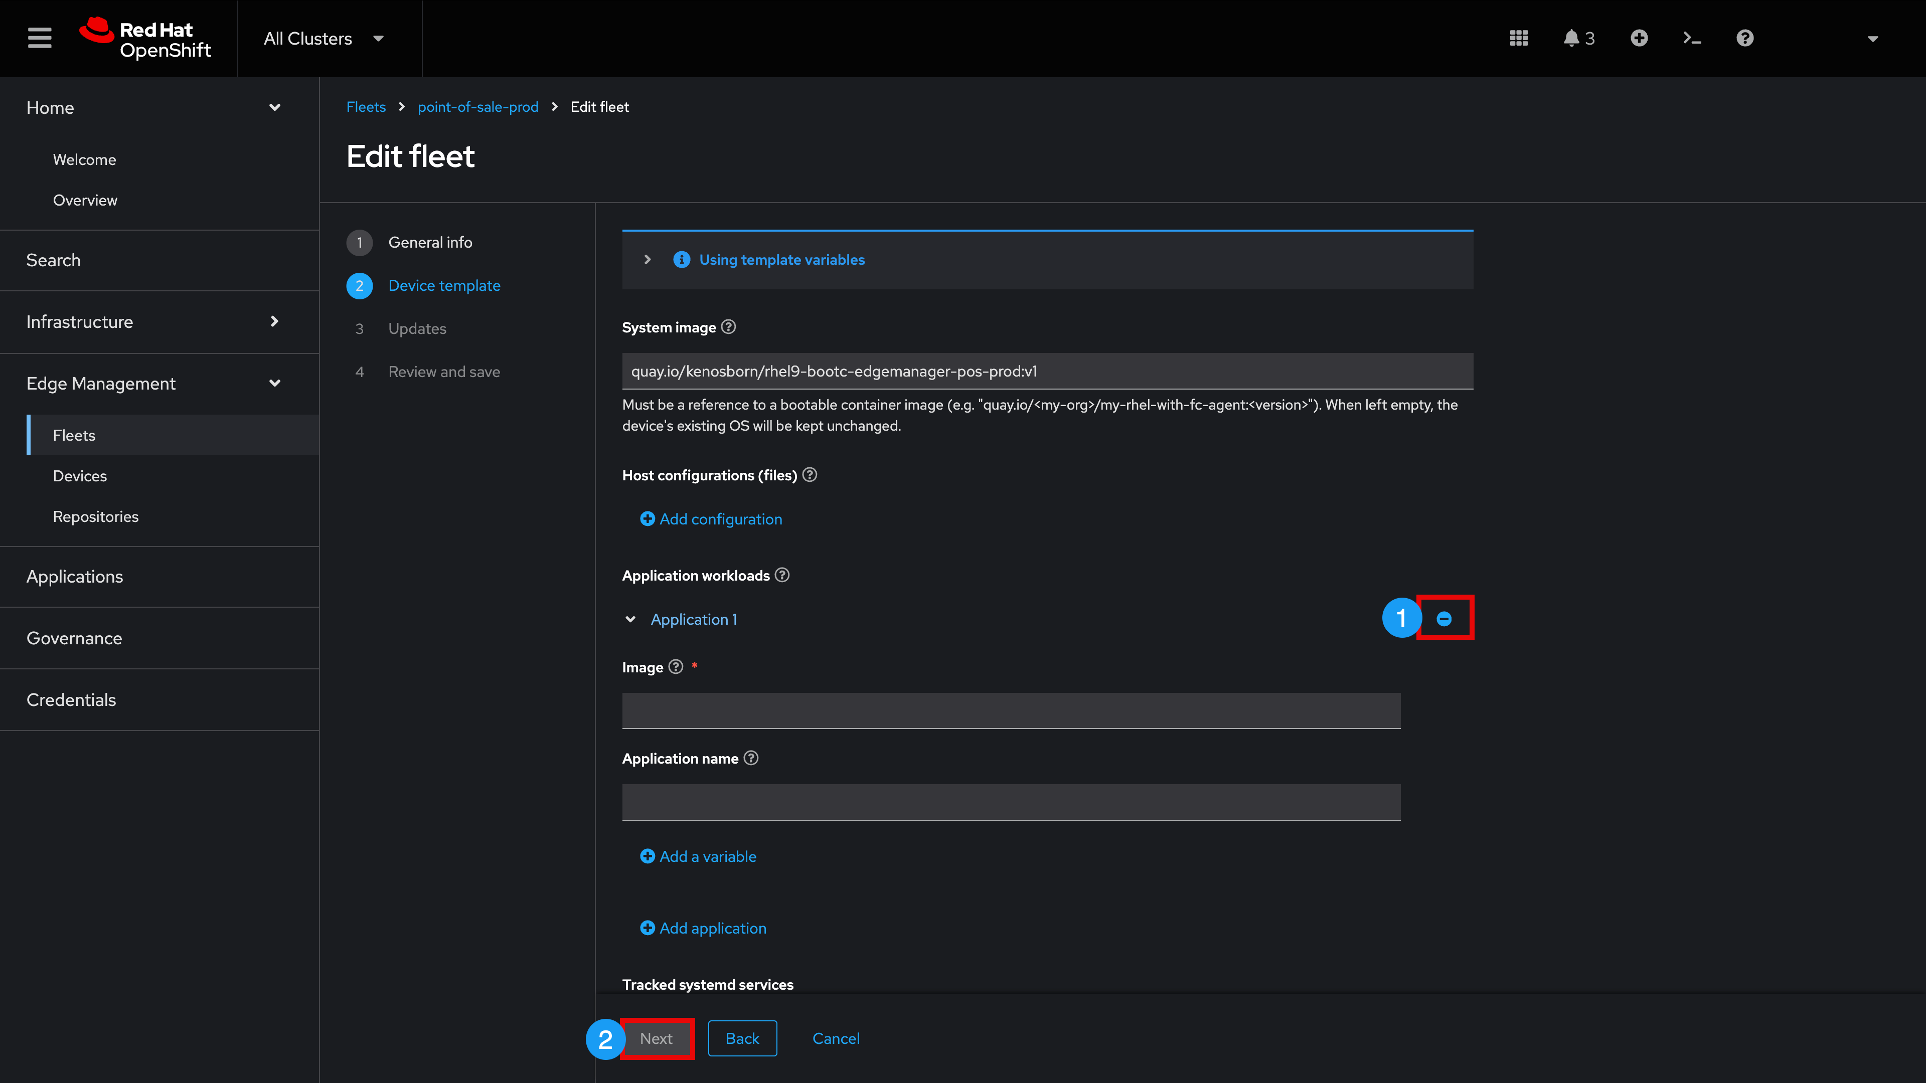Focus the Application name input field

[x=1011, y=802]
